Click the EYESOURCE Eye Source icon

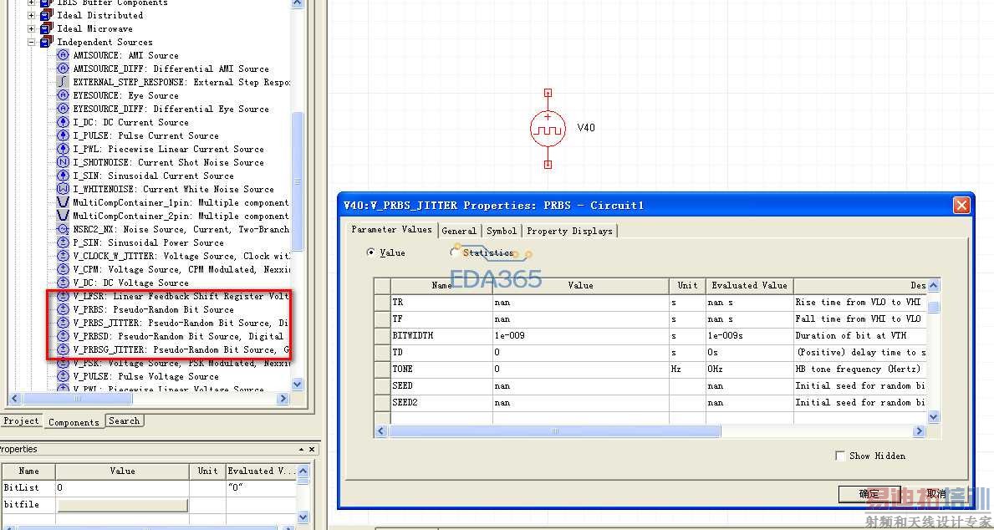pos(63,95)
